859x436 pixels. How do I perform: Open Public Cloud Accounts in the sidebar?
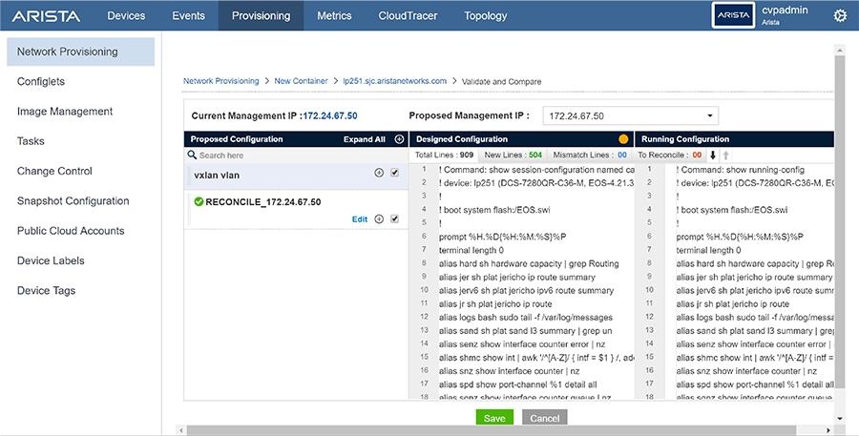[71, 231]
